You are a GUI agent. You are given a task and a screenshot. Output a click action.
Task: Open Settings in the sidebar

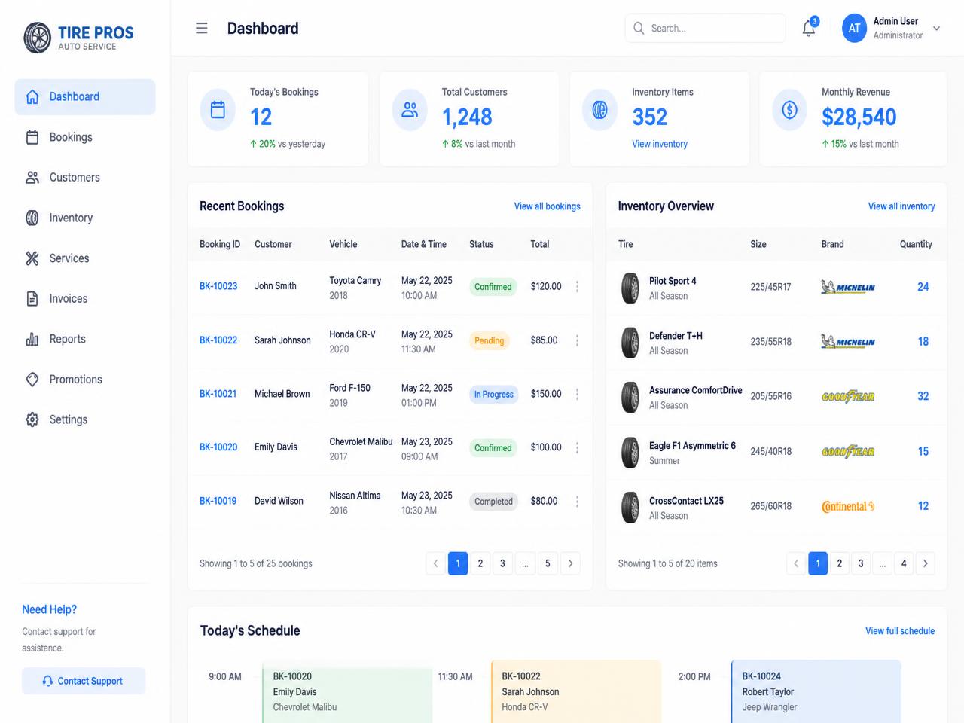[x=85, y=419]
